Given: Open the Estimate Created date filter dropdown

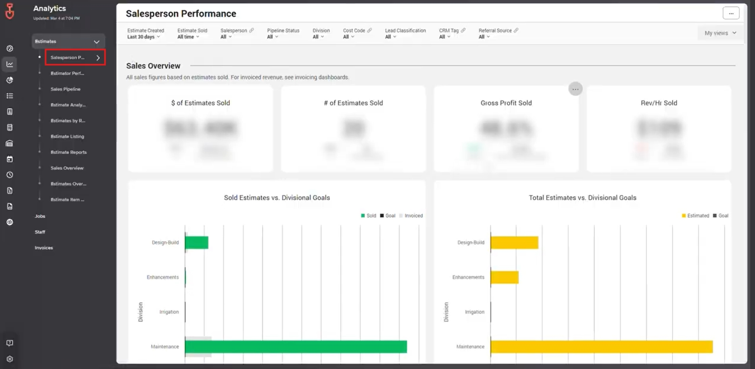Looking at the screenshot, I should tap(144, 37).
